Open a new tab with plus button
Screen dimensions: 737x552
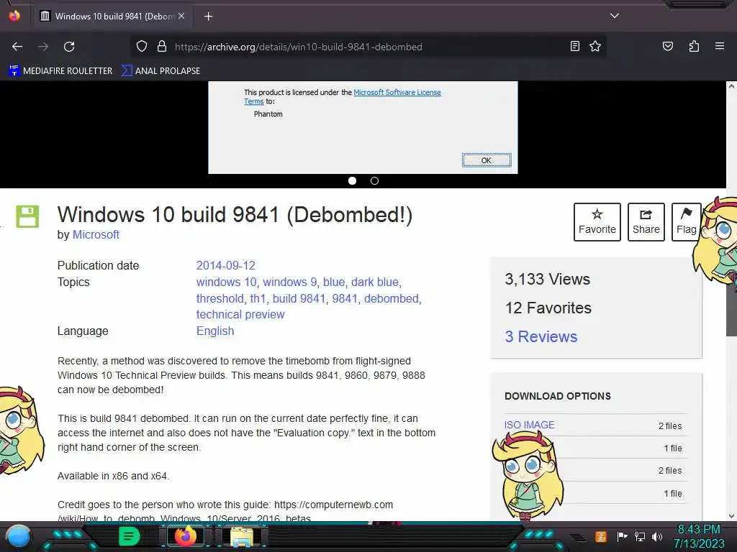[x=208, y=17]
